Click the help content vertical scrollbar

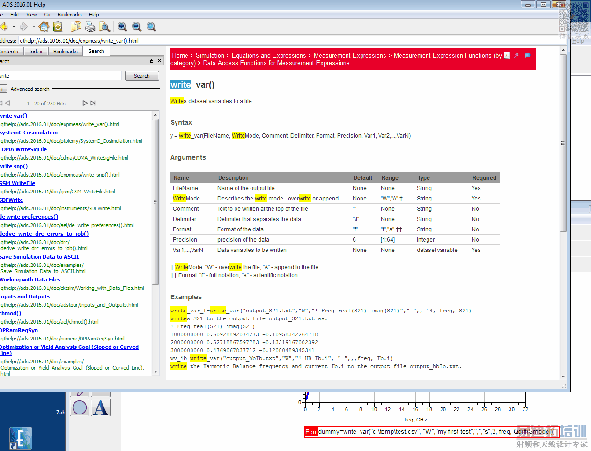tap(563, 143)
